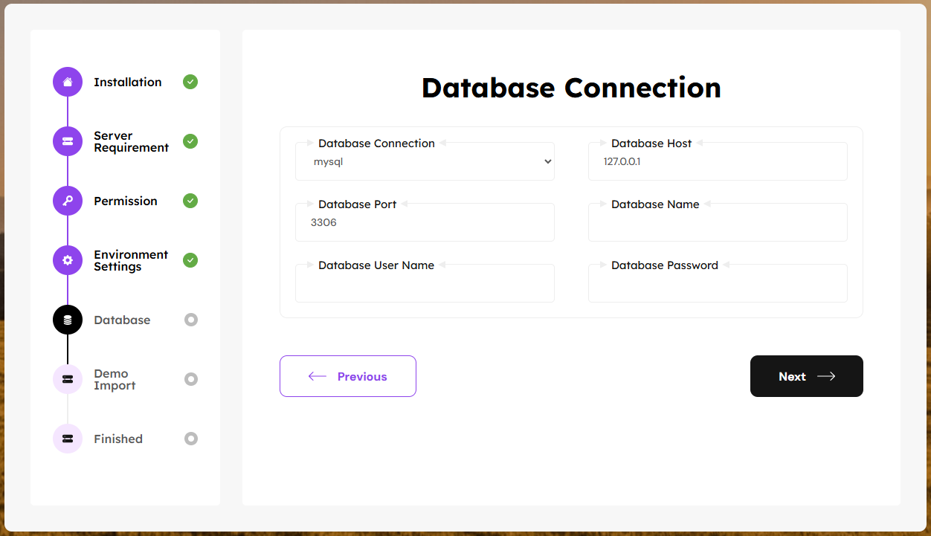Select the Server Requirement step label
This screenshot has height=536, width=931.
tap(131, 142)
